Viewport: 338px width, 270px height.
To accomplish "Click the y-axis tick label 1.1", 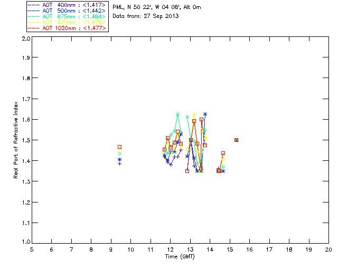I will click(26, 223).
